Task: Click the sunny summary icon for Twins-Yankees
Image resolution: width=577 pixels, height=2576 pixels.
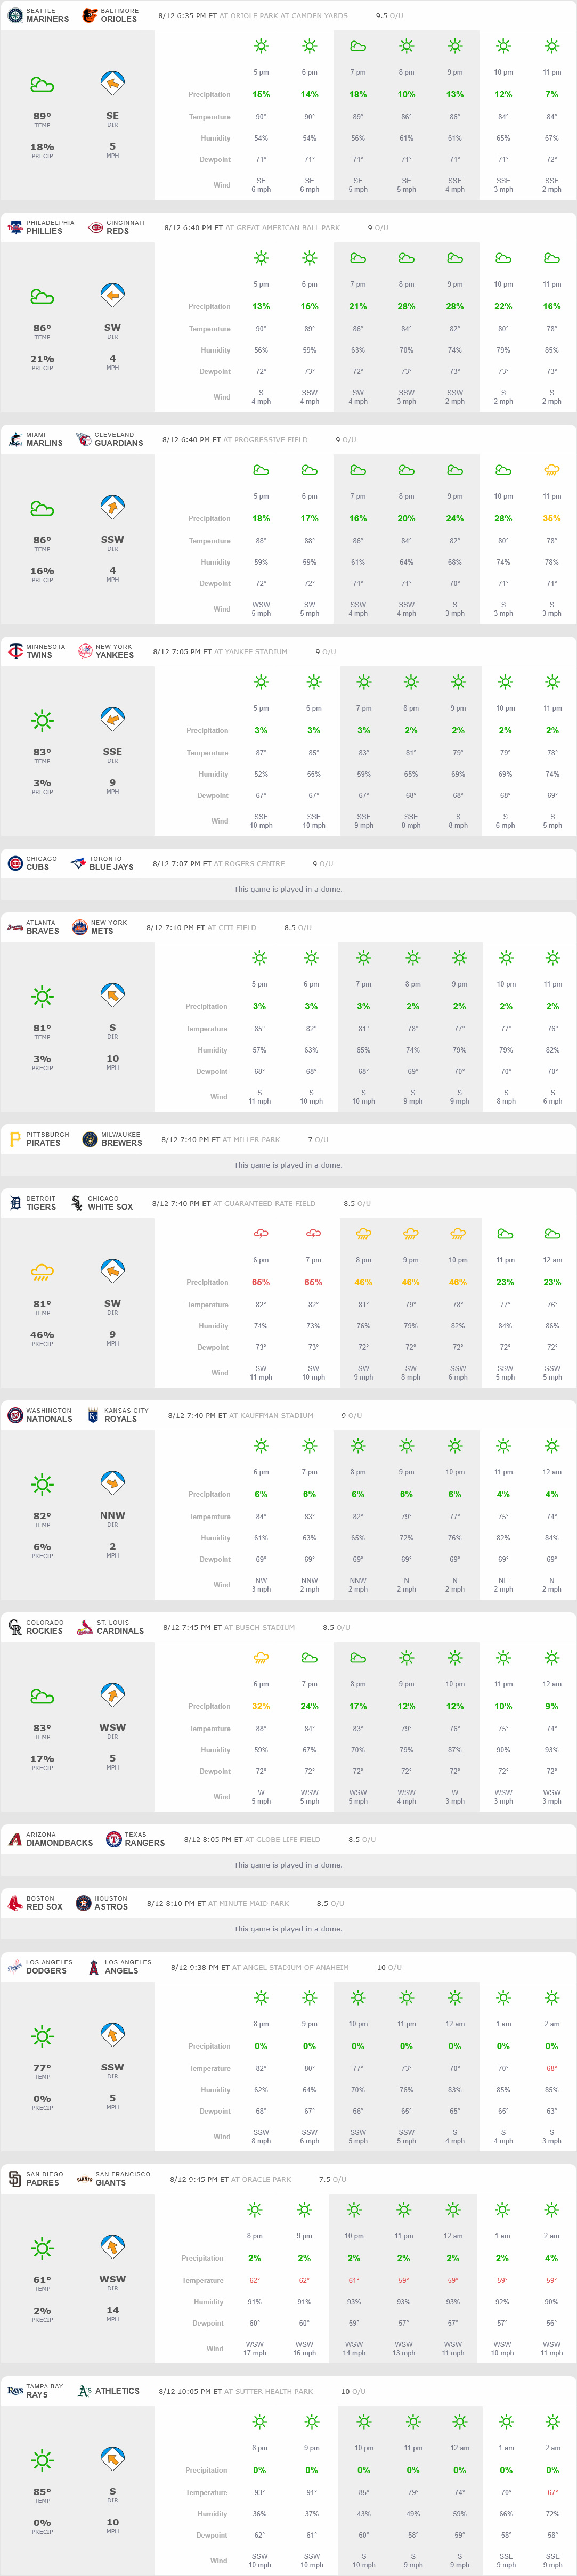Action: click(x=42, y=720)
